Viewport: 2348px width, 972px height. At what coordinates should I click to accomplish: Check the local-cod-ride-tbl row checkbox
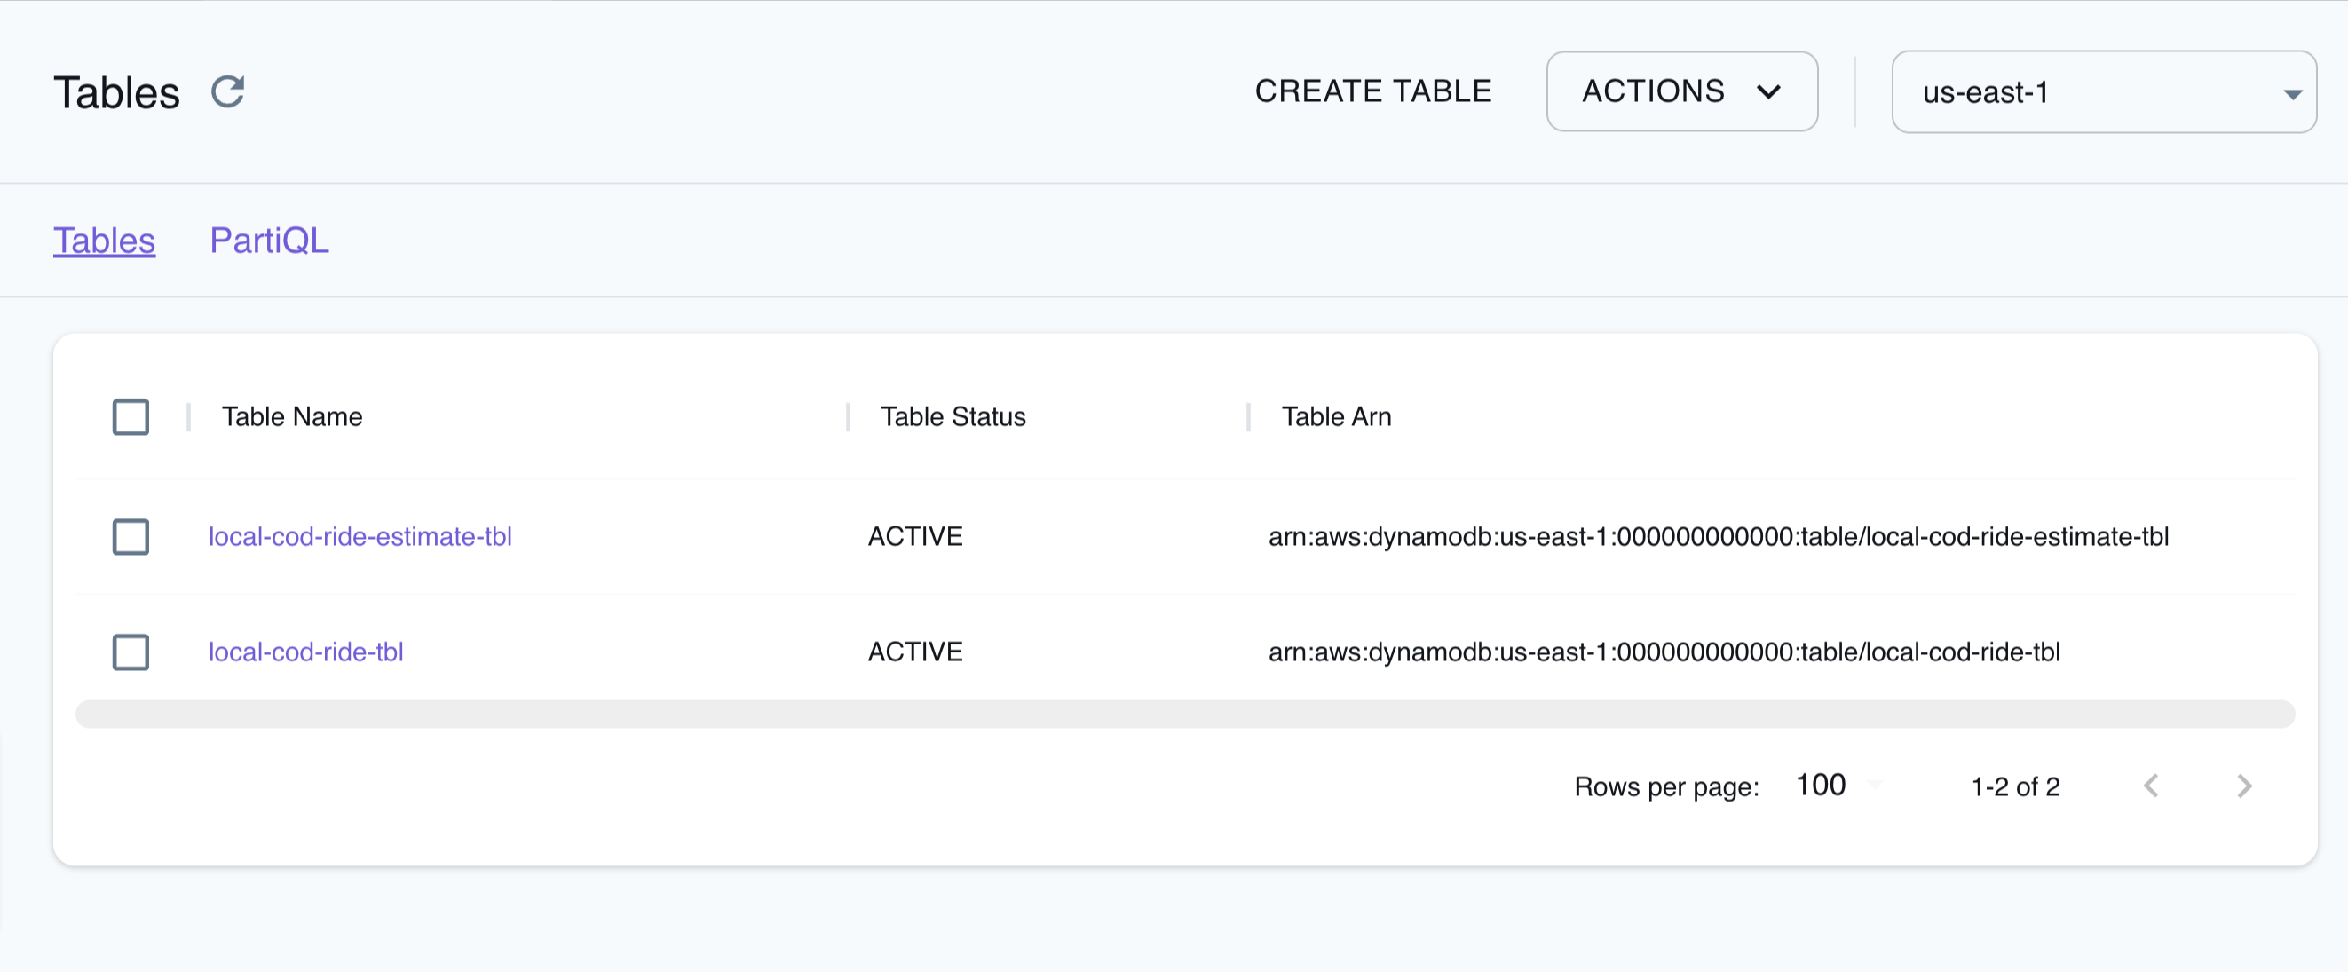click(x=130, y=652)
